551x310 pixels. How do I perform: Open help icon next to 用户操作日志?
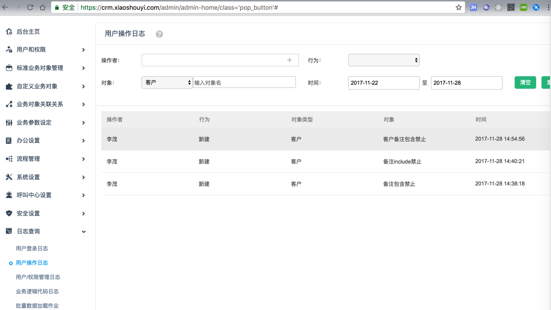point(159,34)
